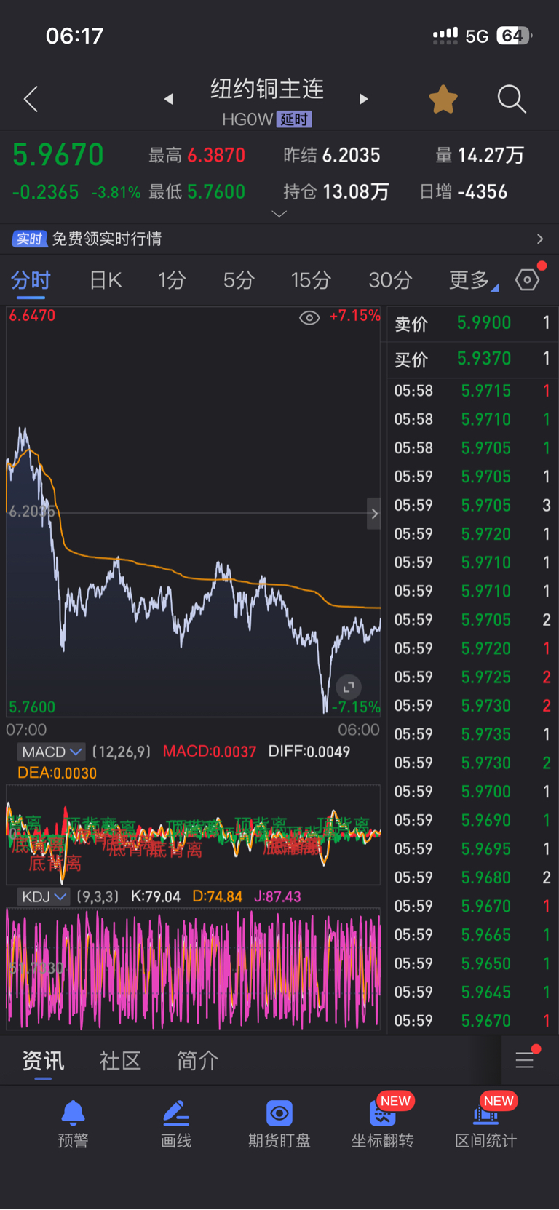The width and height of the screenshot is (559, 1210).
Task: Expand quote details with the down chevron
Action: [279, 214]
